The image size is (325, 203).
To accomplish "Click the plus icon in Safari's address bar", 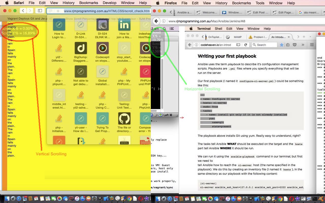I will [58, 11].
